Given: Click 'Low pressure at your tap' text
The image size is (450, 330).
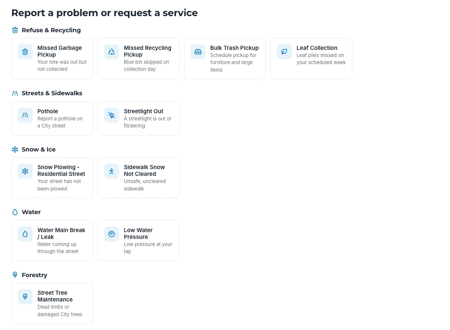Looking at the screenshot, I should pyautogui.click(x=148, y=248).
